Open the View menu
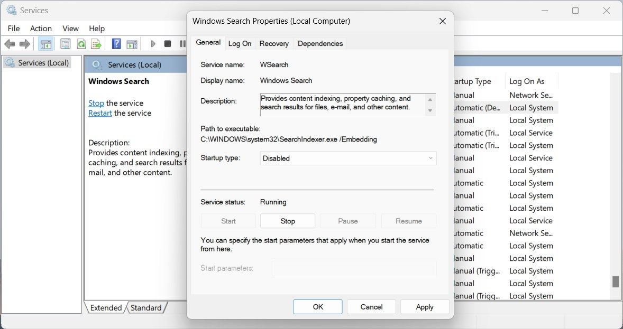The width and height of the screenshot is (623, 329). pyautogui.click(x=70, y=28)
